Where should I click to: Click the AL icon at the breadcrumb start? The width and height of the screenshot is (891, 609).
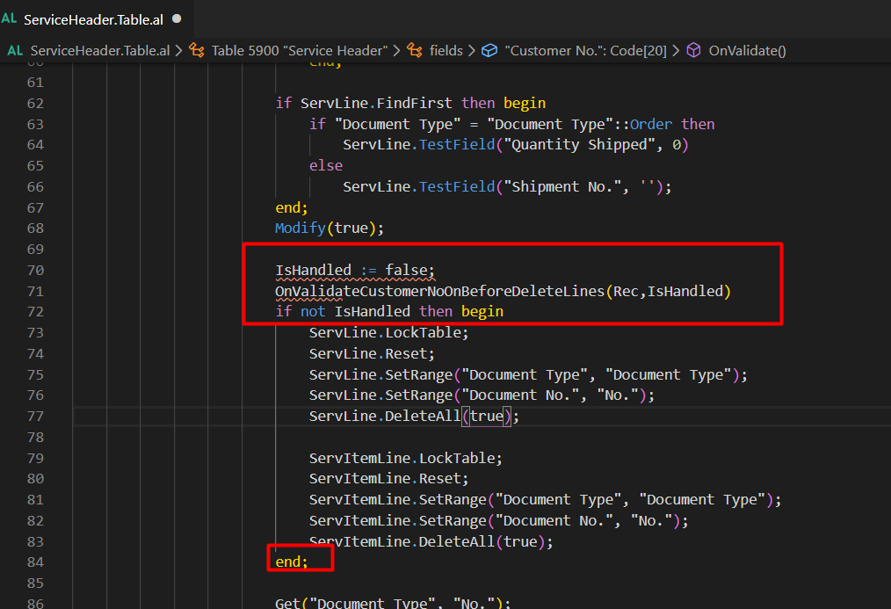pyautogui.click(x=14, y=50)
